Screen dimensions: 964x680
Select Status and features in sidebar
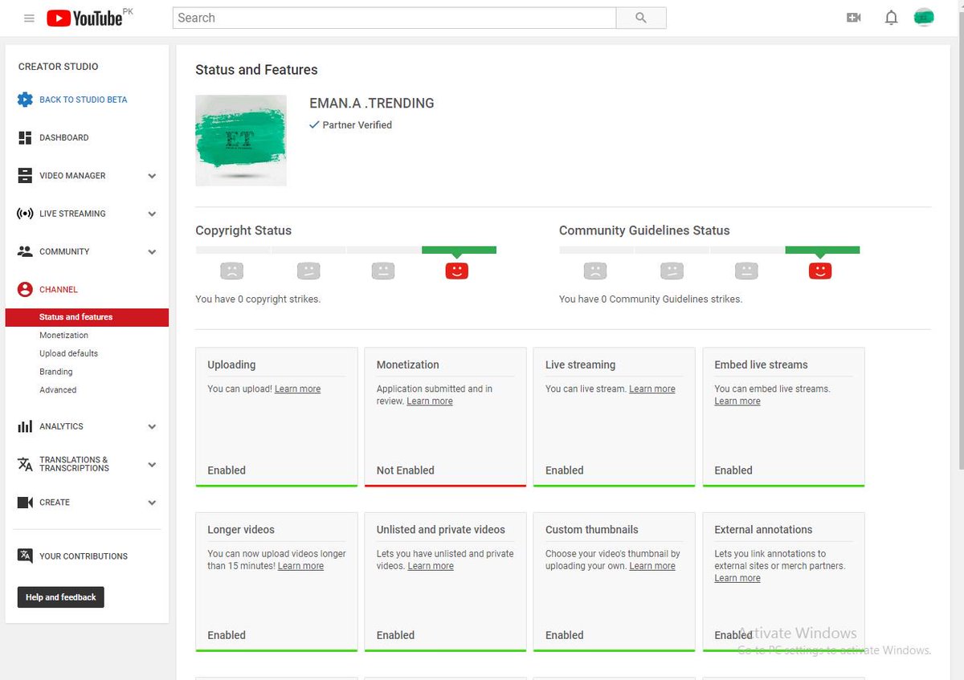[x=87, y=317]
